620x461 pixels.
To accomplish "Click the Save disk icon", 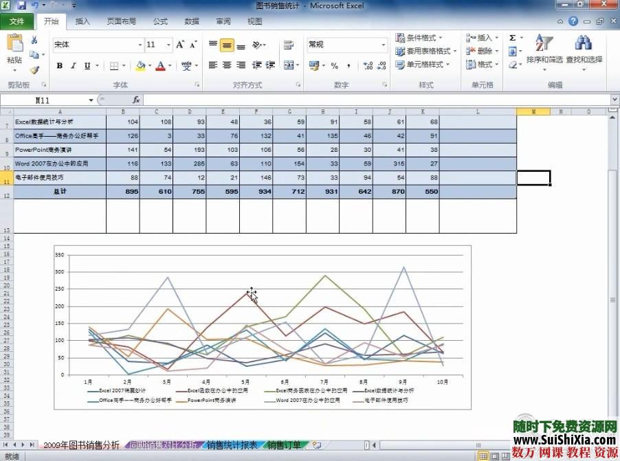I will pyautogui.click(x=21, y=5).
